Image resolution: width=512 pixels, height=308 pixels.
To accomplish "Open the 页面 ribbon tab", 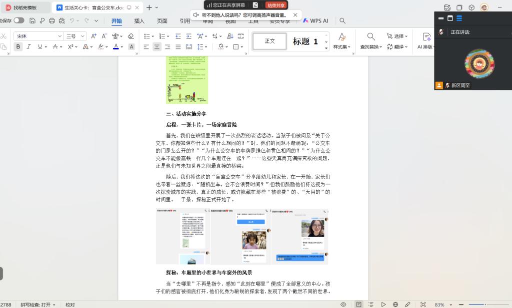I will (162, 21).
